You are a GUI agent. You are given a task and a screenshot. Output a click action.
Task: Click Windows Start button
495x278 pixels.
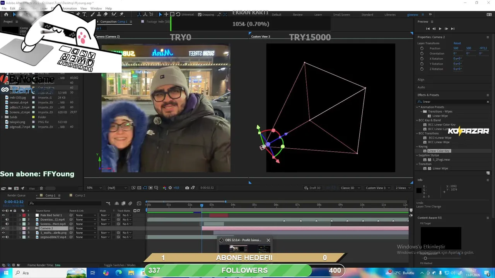[6, 273]
